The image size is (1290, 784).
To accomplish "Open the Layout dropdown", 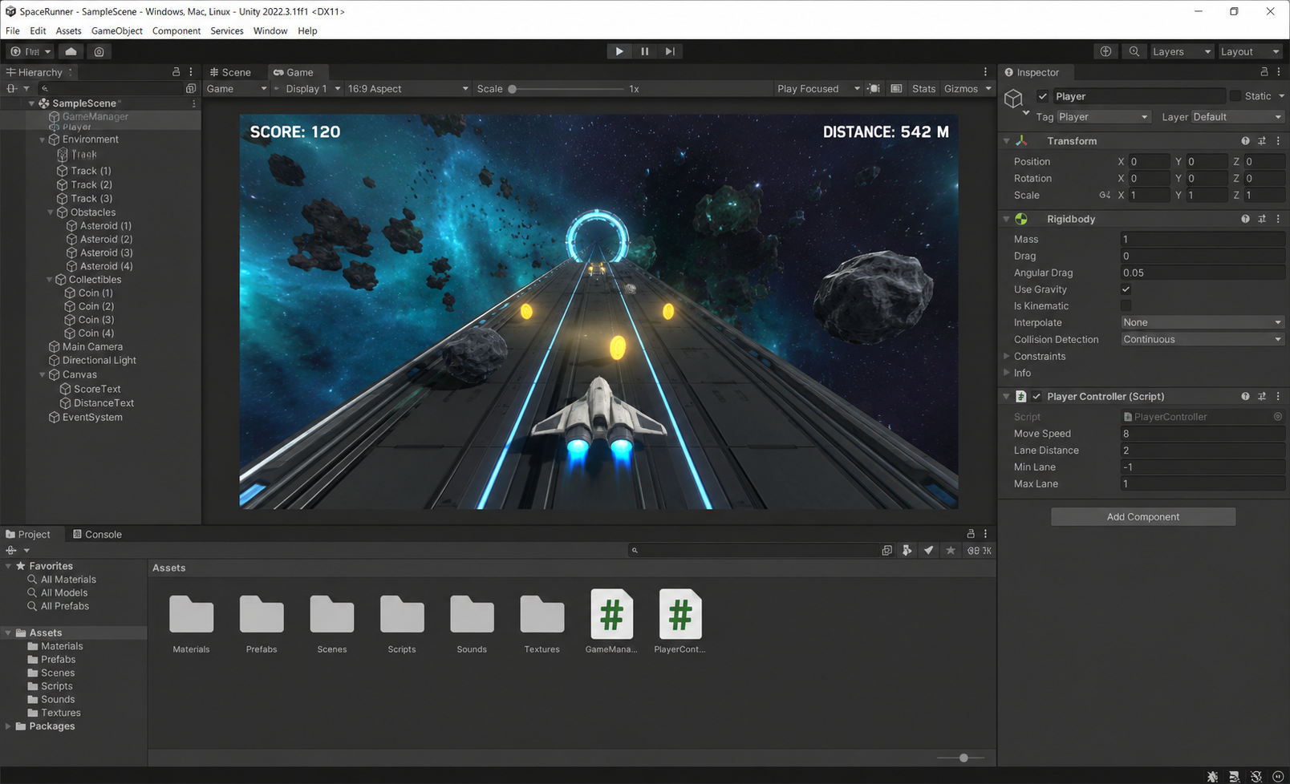I will pos(1250,51).
